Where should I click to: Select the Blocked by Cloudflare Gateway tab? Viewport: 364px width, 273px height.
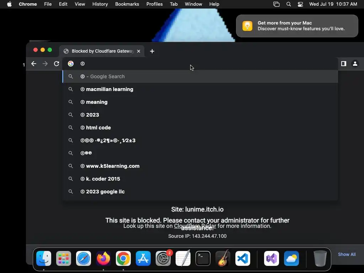[102, 51]
